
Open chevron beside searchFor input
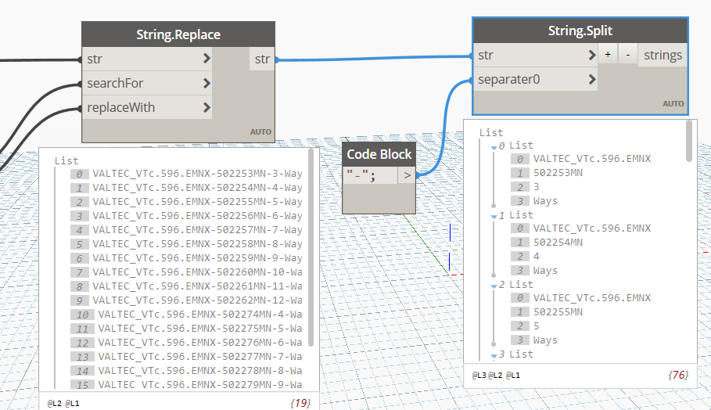click(x=206, y=83)
